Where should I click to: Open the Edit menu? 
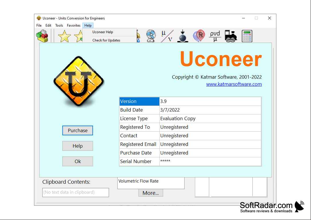tap(48, 25)
